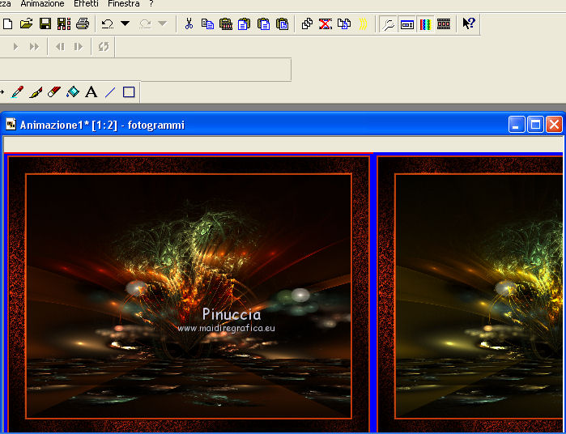The height and width of the screenshot is (434, 566).
Task: Paste into selected frame icon
Action: [245, 23]
